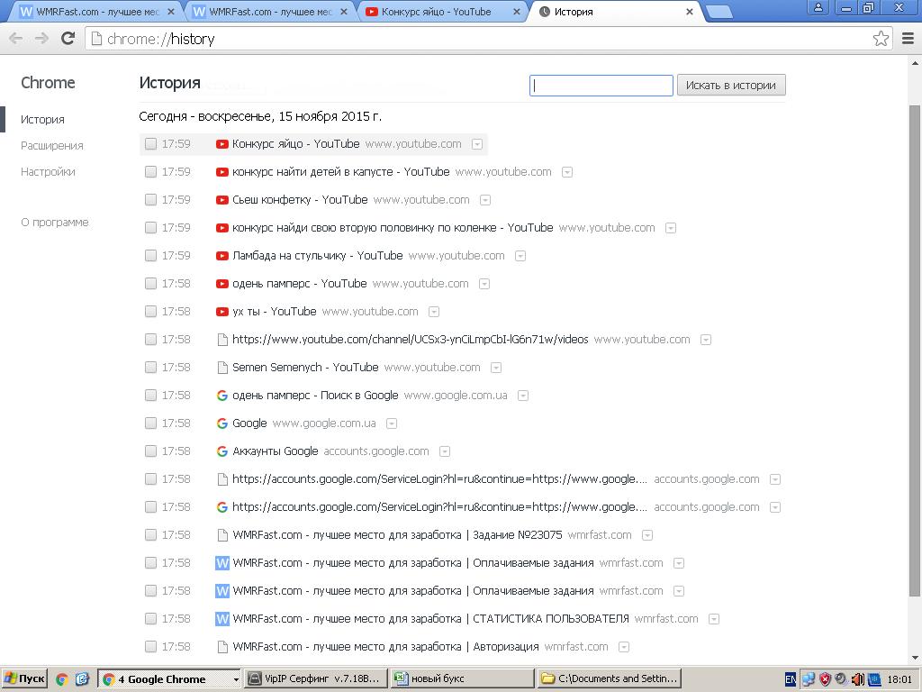This screenshot has height=692, width=922.
Task: Open 'новый букс' taskbar item
Action: 462,679
